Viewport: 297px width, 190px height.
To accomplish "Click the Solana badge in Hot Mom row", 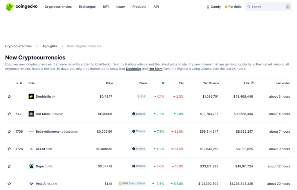I will point(138,114).
